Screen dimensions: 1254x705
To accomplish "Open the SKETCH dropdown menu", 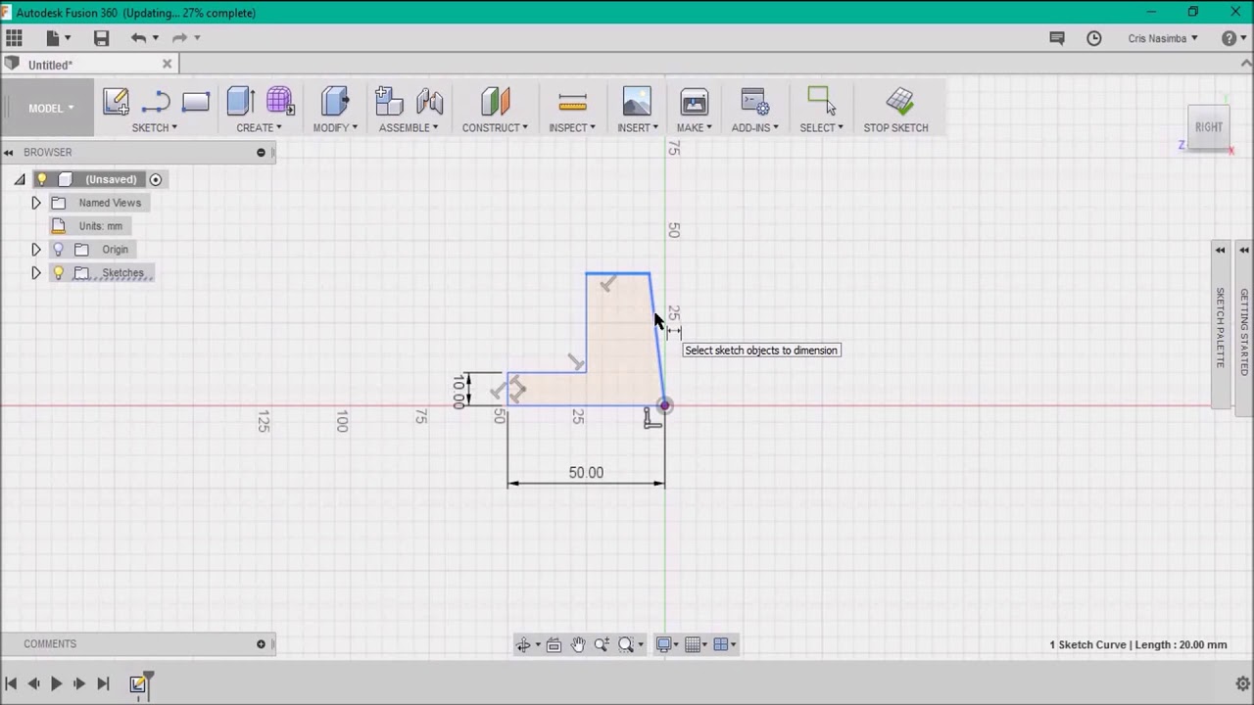I will (x=155, y=127).
